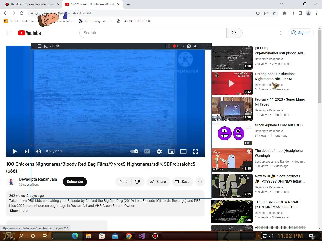Open Microsoft Edge from taskbar
This screenshot has width=322, height=241.
point(75,236)
